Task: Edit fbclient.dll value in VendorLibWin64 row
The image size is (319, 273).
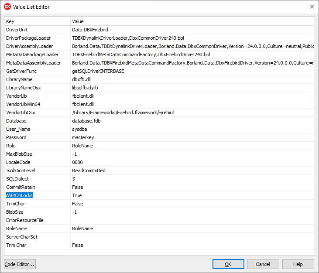Action: 192,104
